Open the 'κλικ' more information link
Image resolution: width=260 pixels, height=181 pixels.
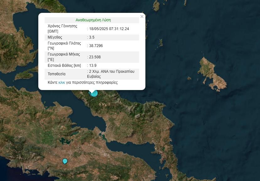62,83
